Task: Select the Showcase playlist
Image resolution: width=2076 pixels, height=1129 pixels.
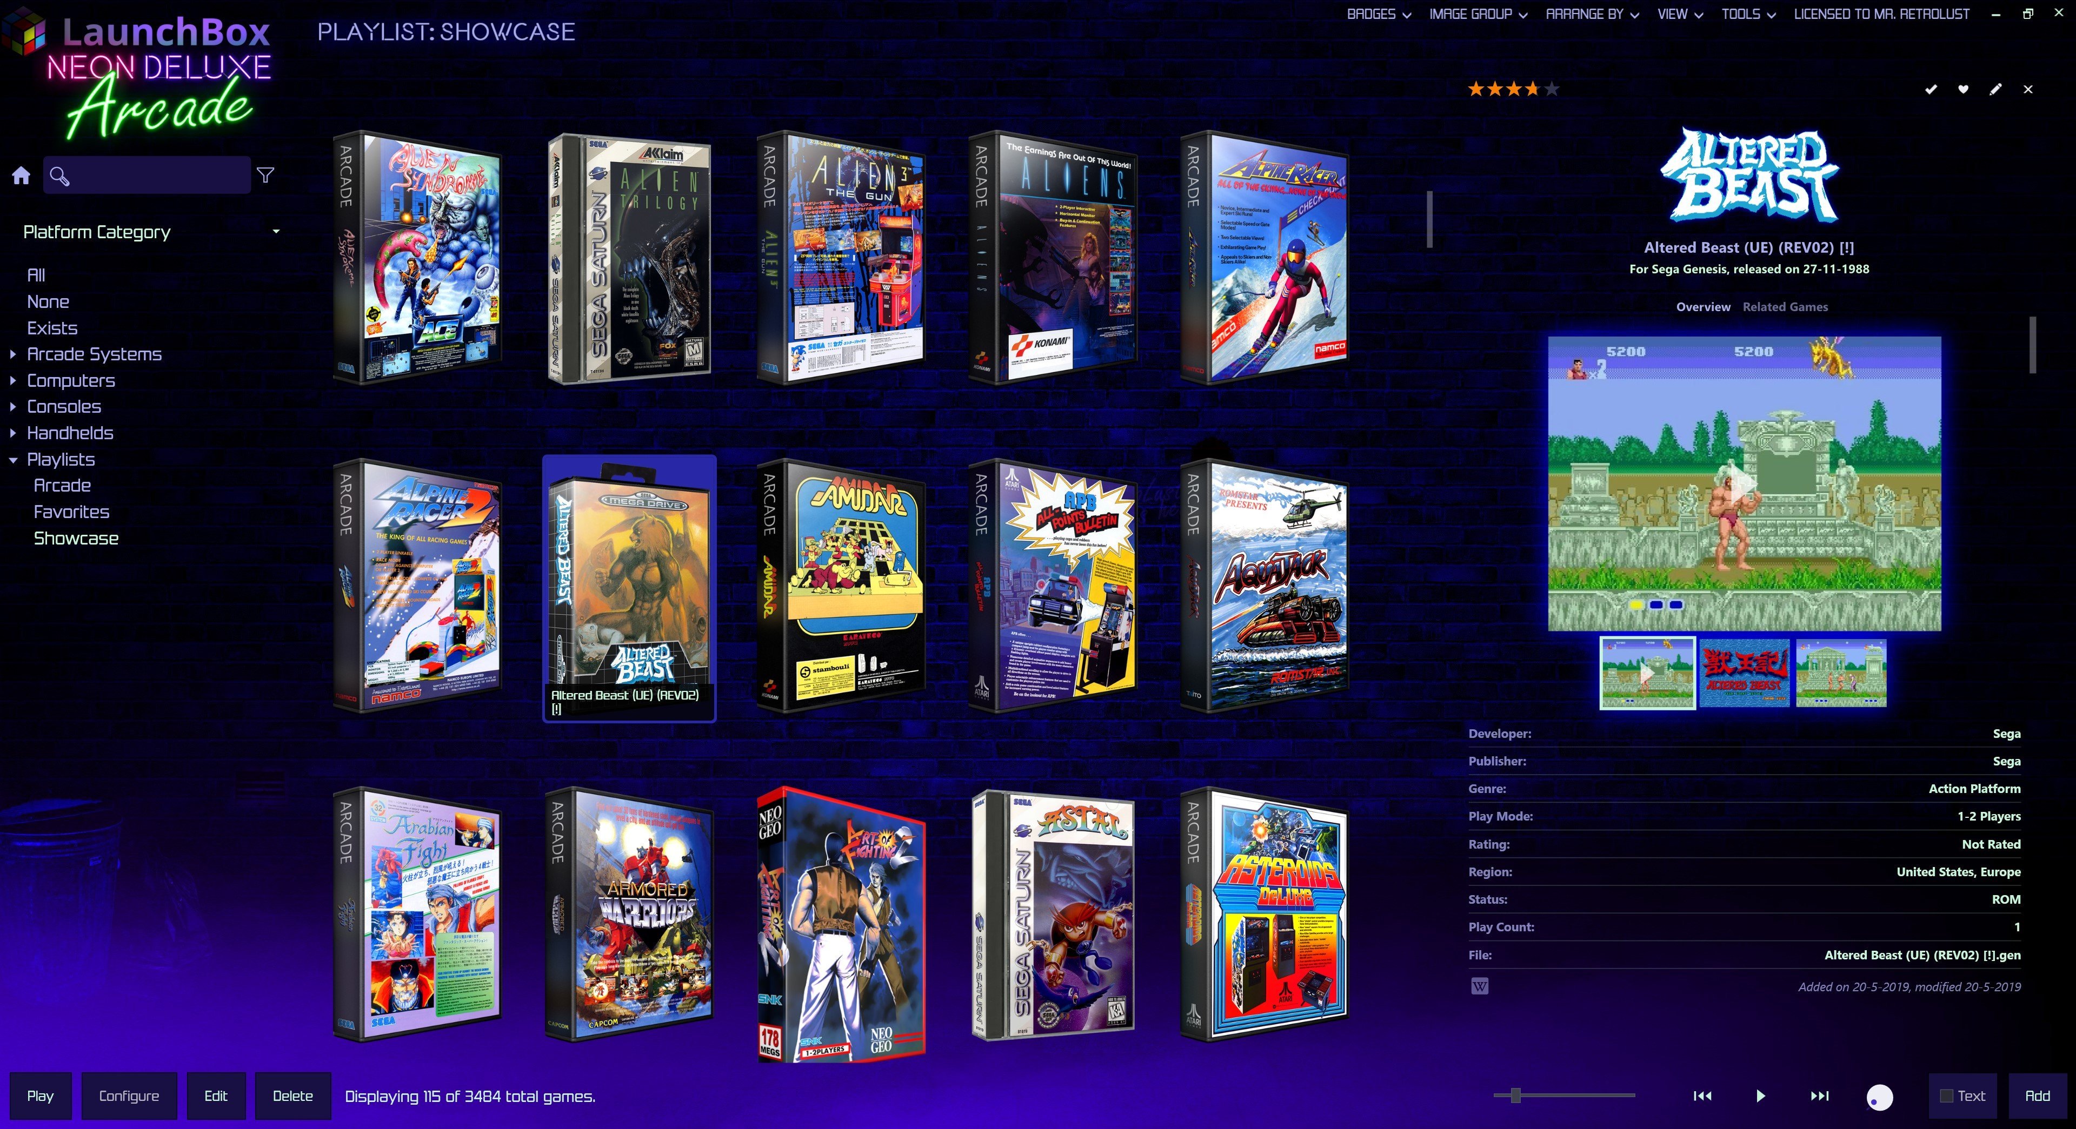Action: 76,539
